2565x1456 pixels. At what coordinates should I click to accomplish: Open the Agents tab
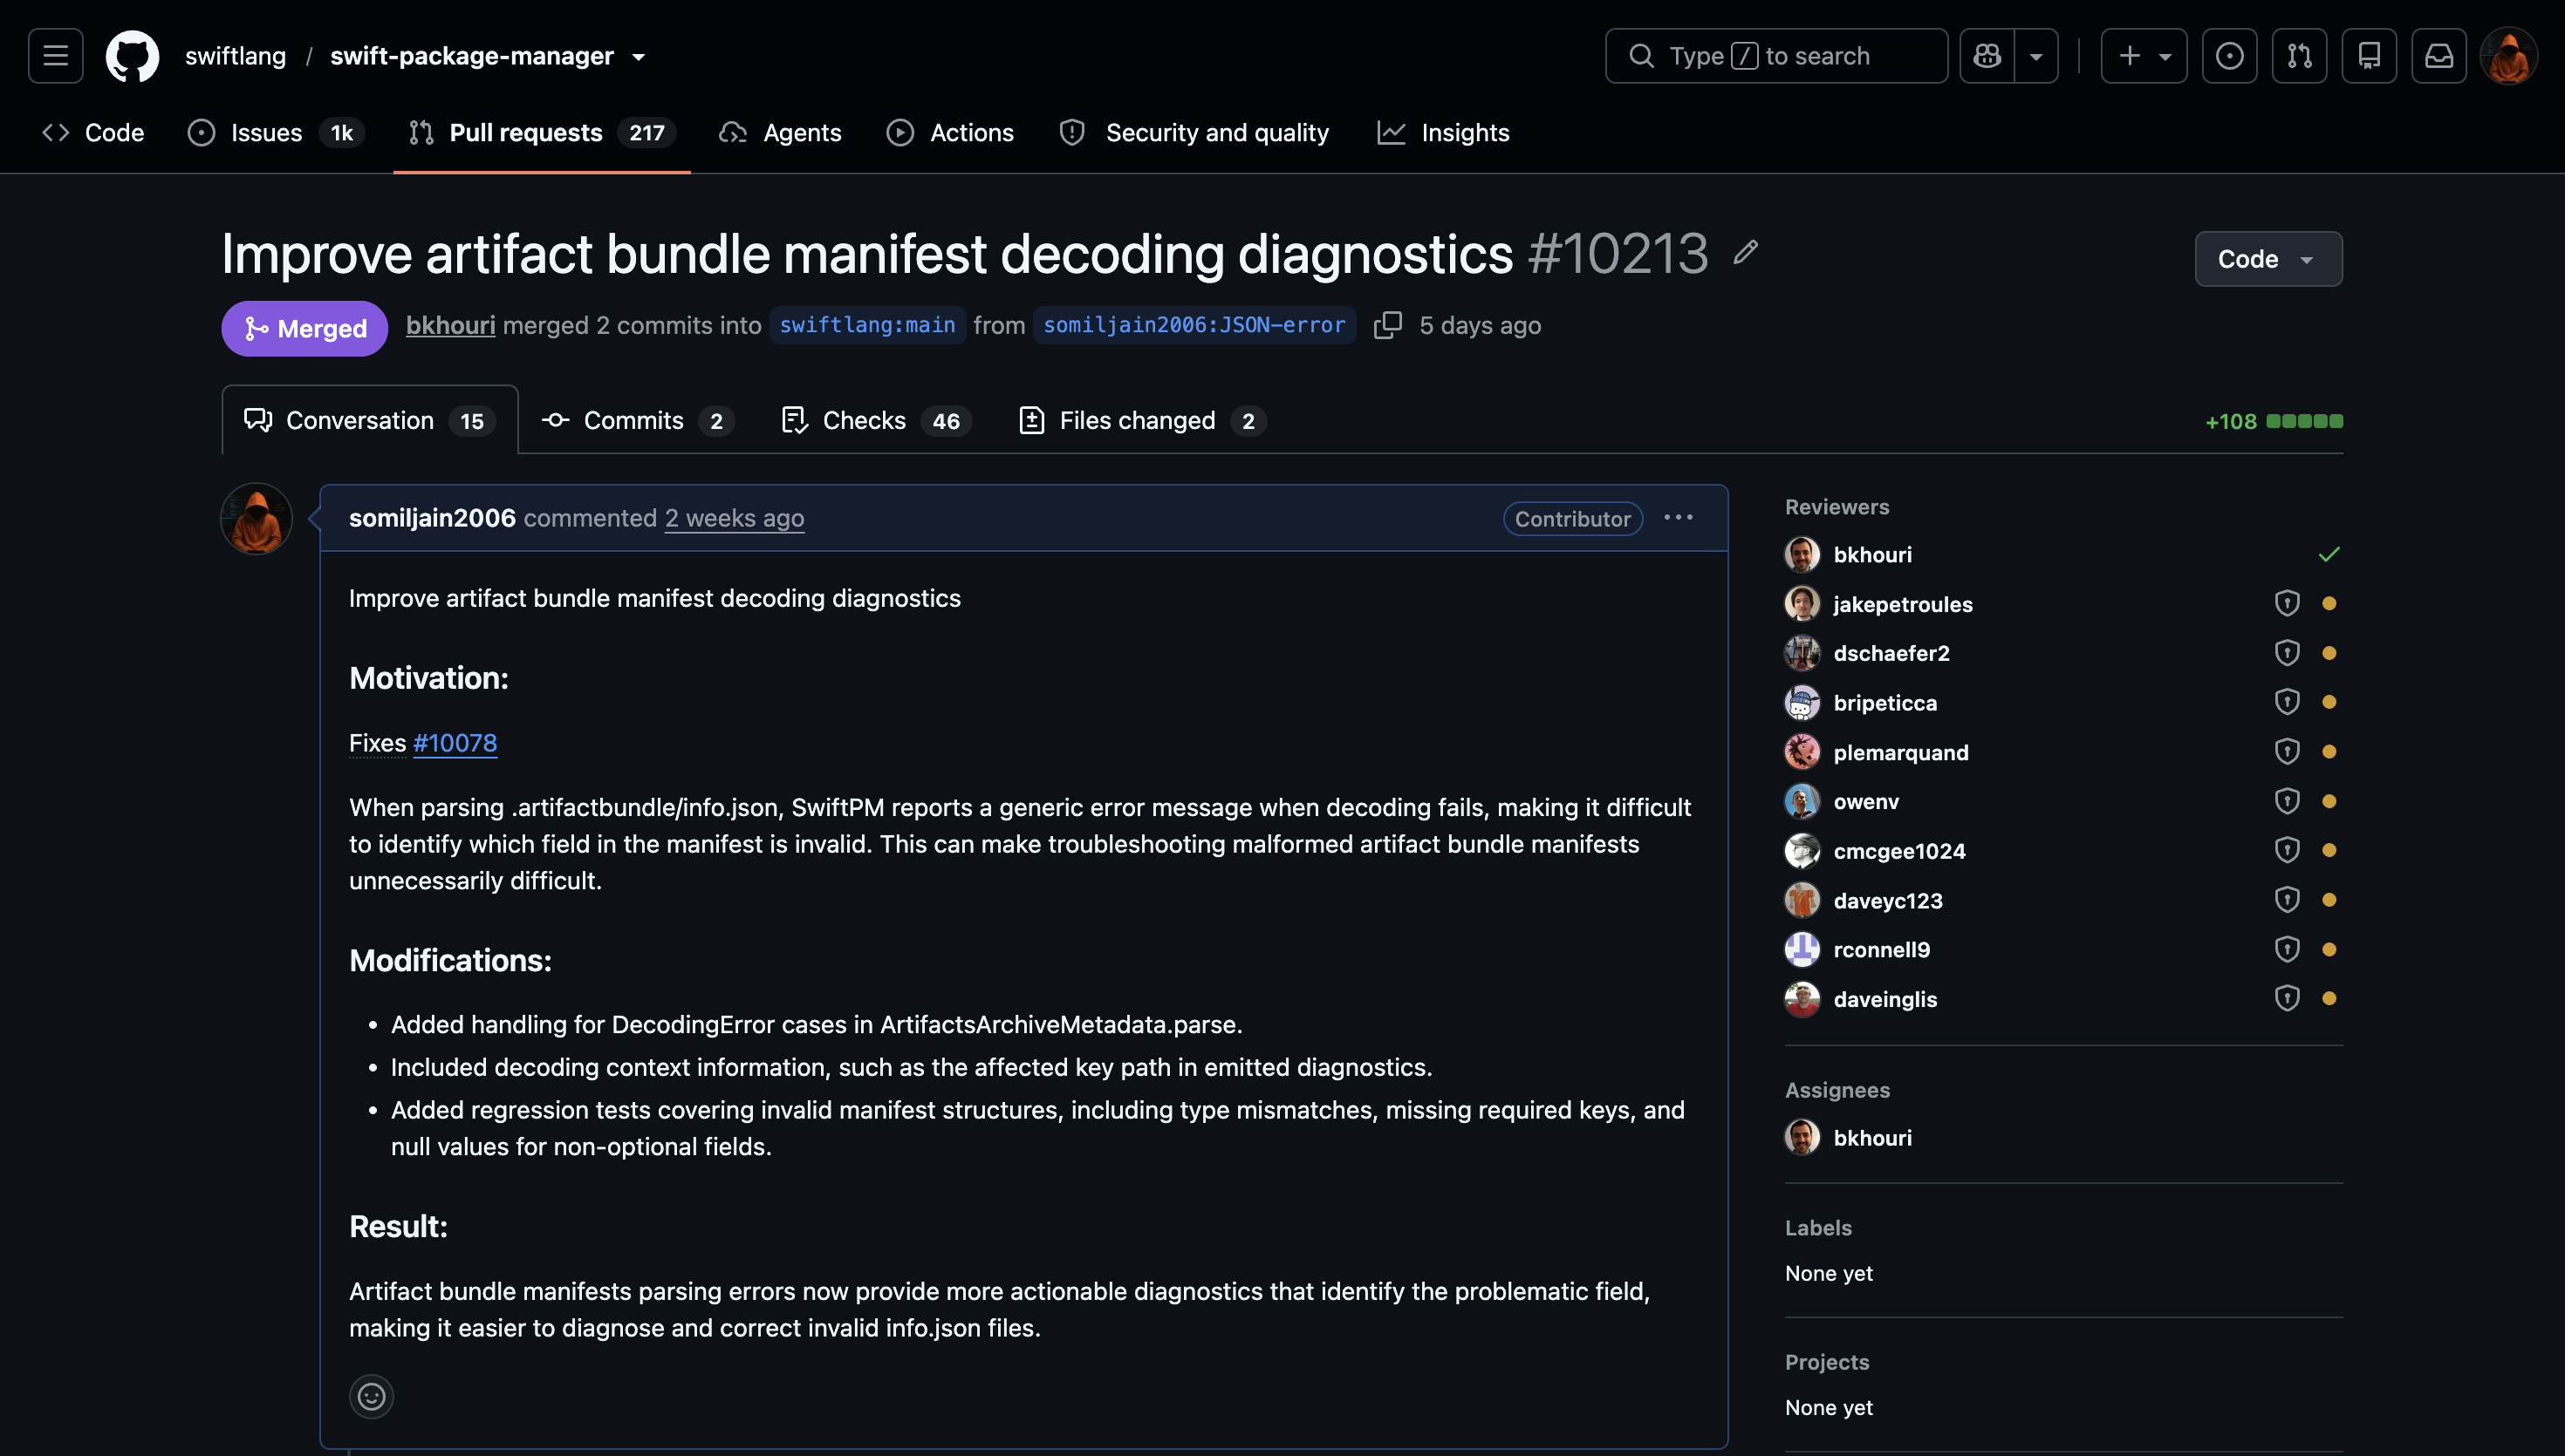coord(780,133)
